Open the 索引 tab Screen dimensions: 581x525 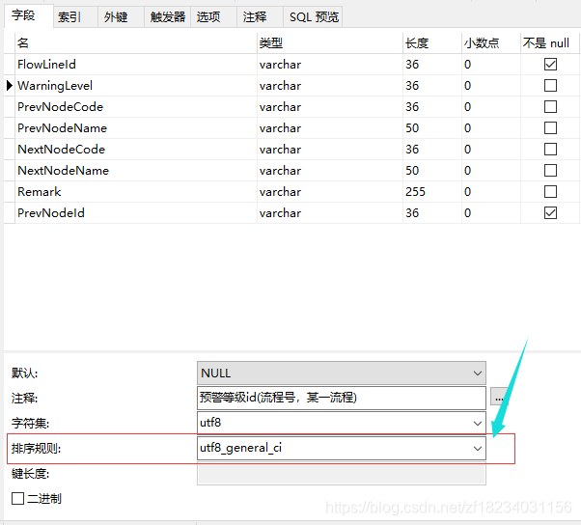75,17
